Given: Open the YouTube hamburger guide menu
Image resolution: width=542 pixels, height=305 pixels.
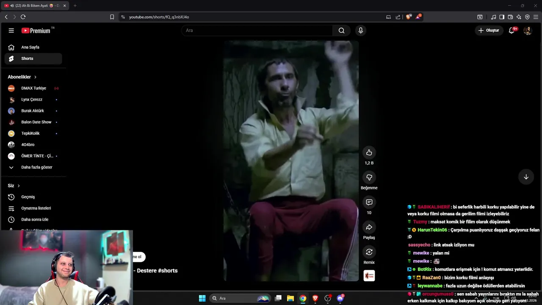Looking at the screenshot, I should [x=11, y=30].
